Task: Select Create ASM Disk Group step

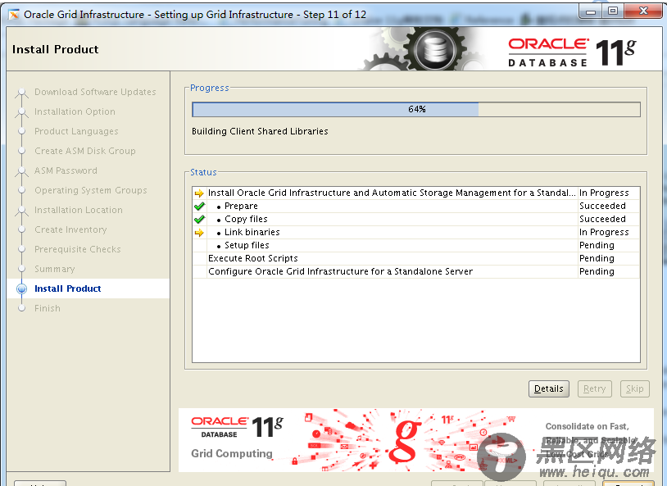Action: (85, 151)
